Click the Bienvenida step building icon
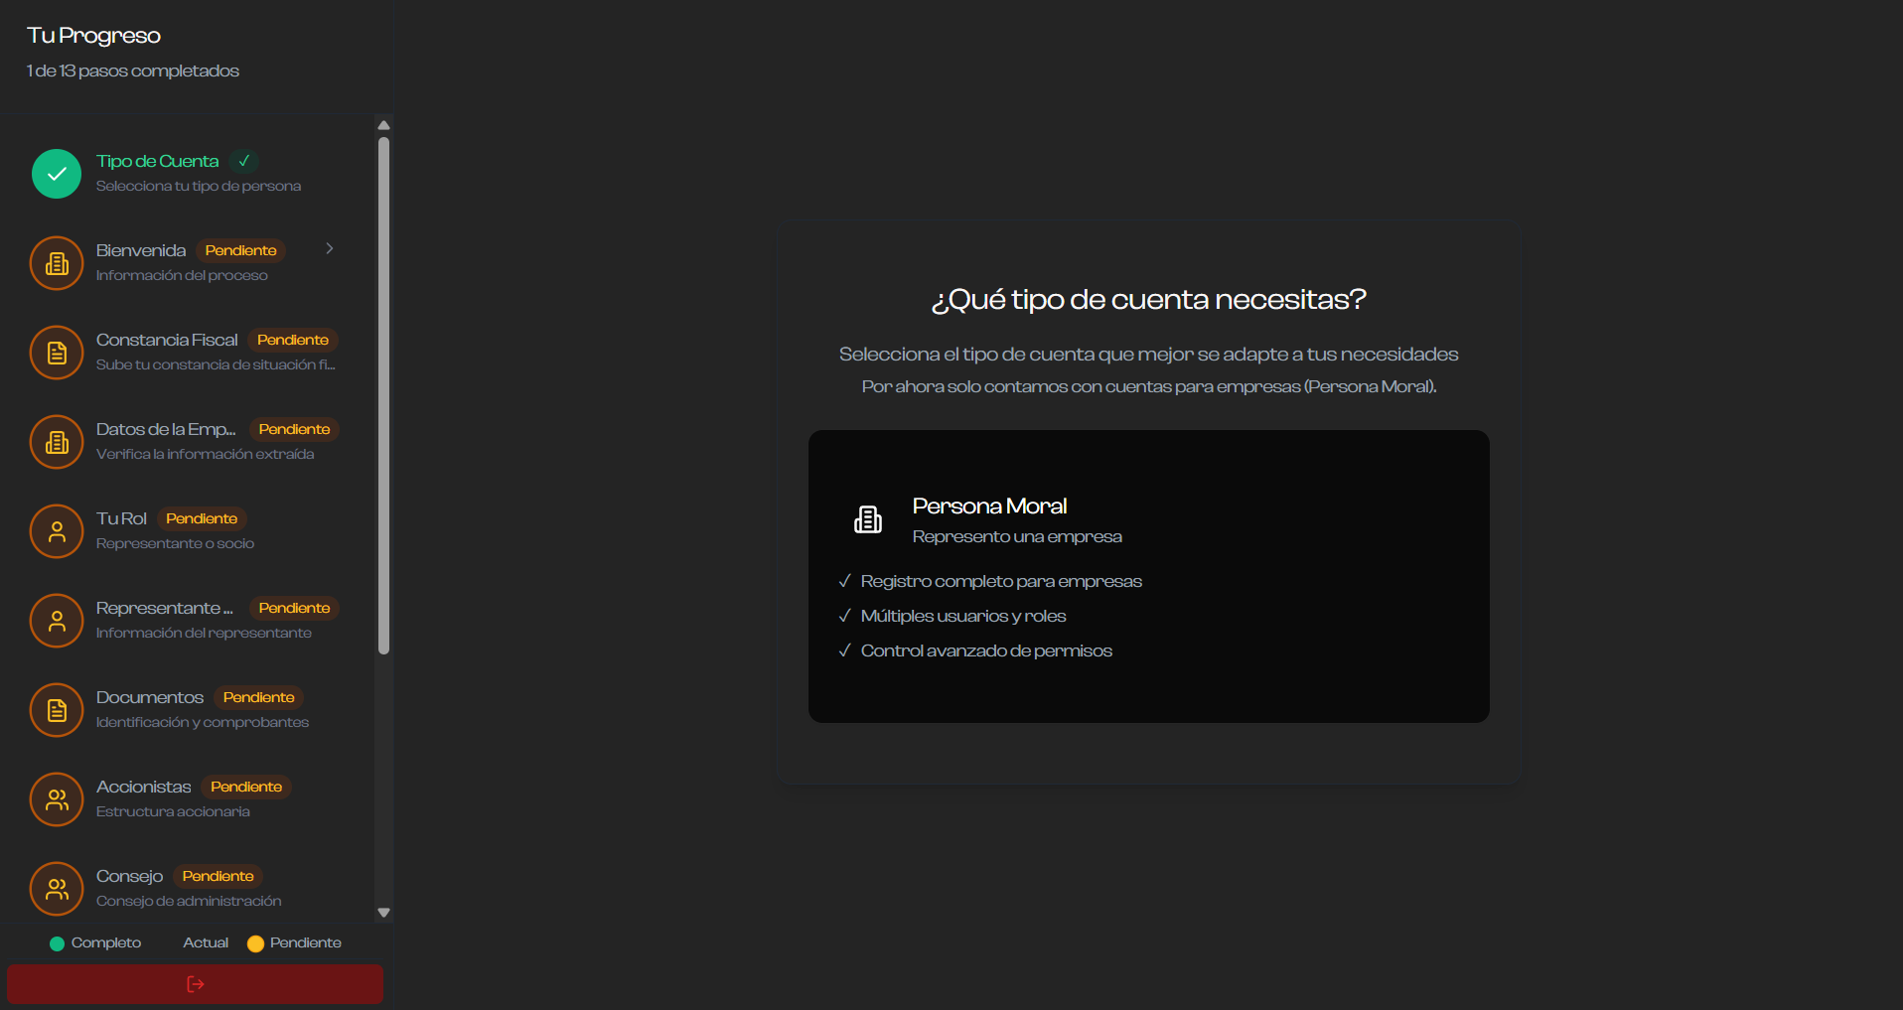 click(57, 263)
